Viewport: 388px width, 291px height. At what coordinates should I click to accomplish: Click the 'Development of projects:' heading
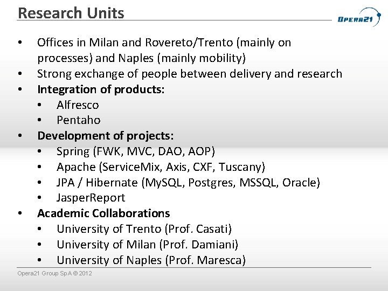pos(106,136)
